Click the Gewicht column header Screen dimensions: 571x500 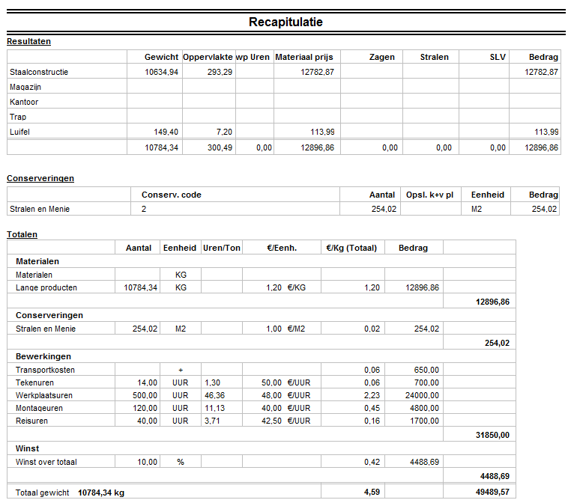click(x=161, y=57)
